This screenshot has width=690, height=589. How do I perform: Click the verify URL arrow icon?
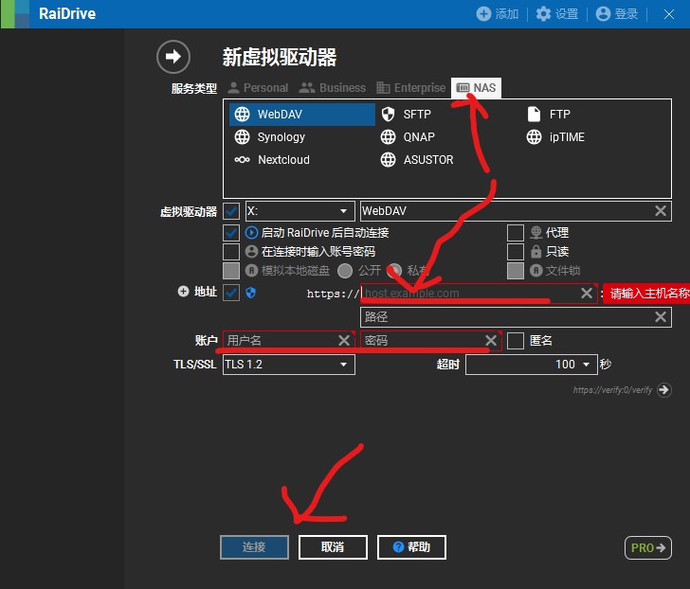click(664, 390)
